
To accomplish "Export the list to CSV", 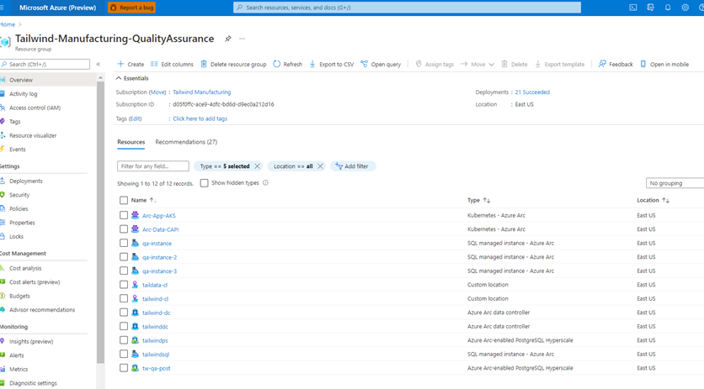I will click(x=331, y=64).
